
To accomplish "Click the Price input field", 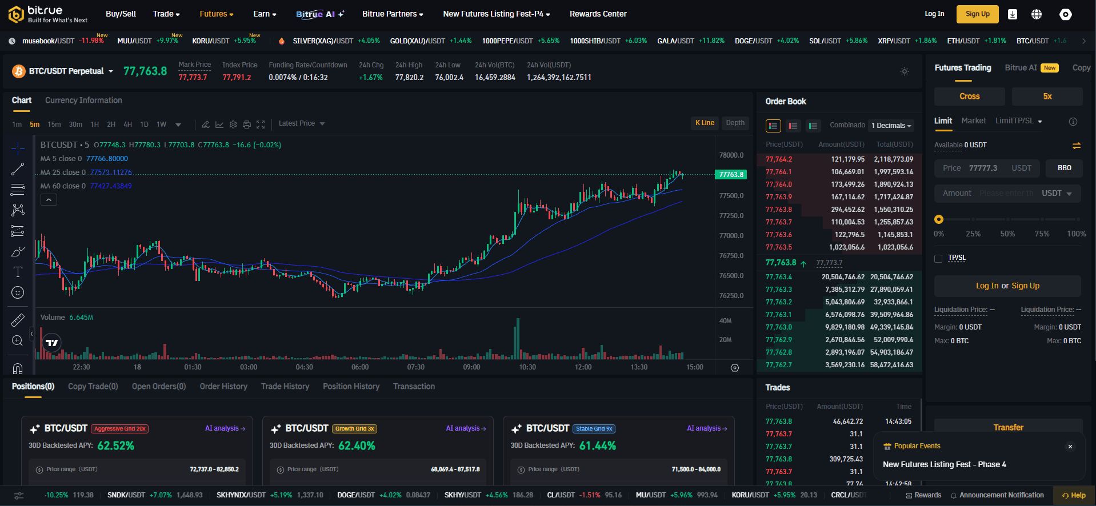I will pos(987,168).
